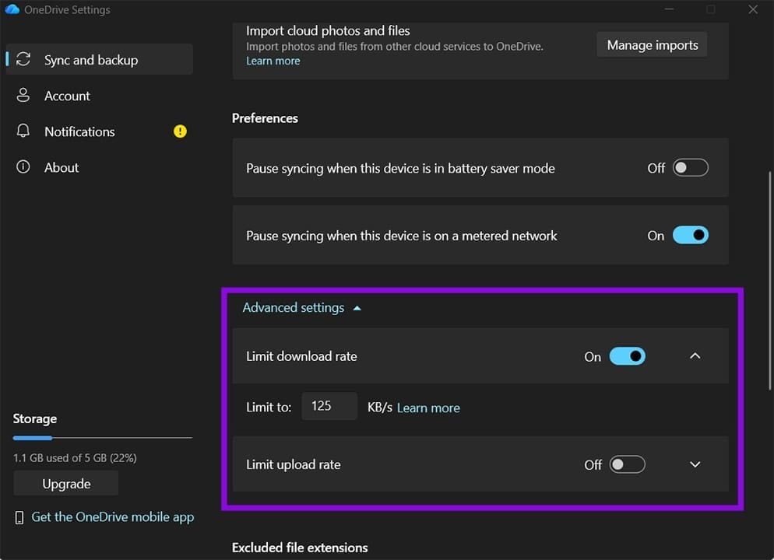The width and height of the screenshot is (774, 560).
Task: Click the vertical scrollbar on the right
Action: point(769,281)
